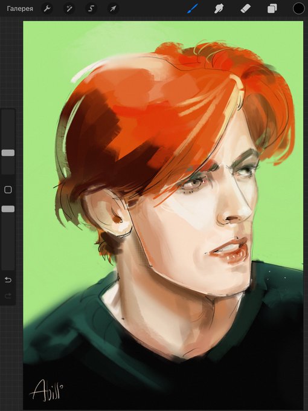Select the Eraser tool

tap(245, 8)
